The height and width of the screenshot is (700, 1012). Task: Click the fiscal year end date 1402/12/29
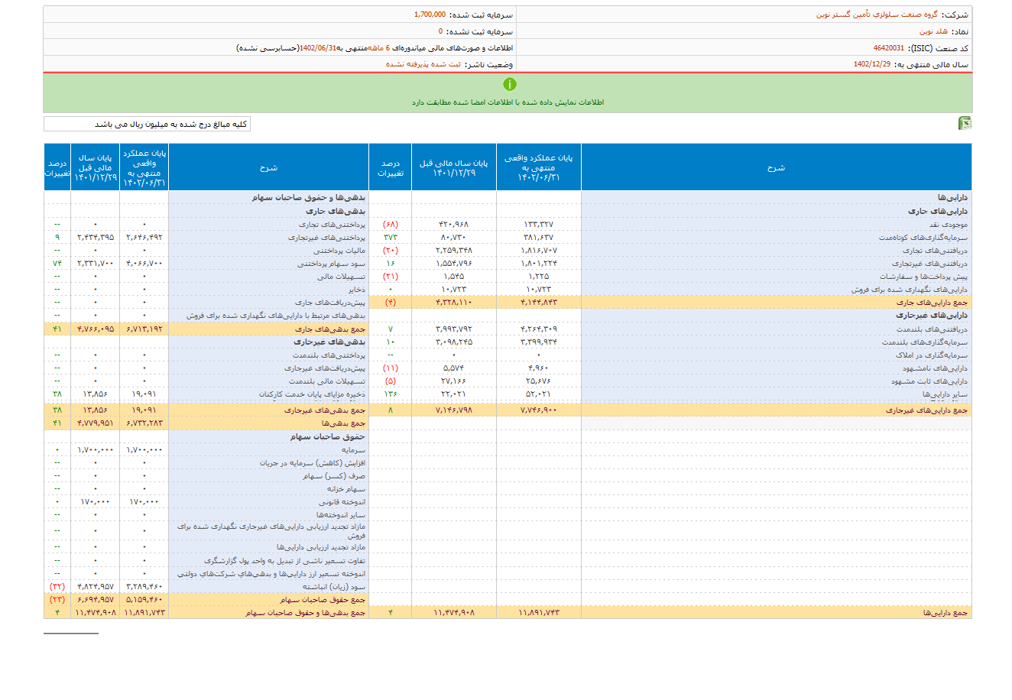coord(872,64)
